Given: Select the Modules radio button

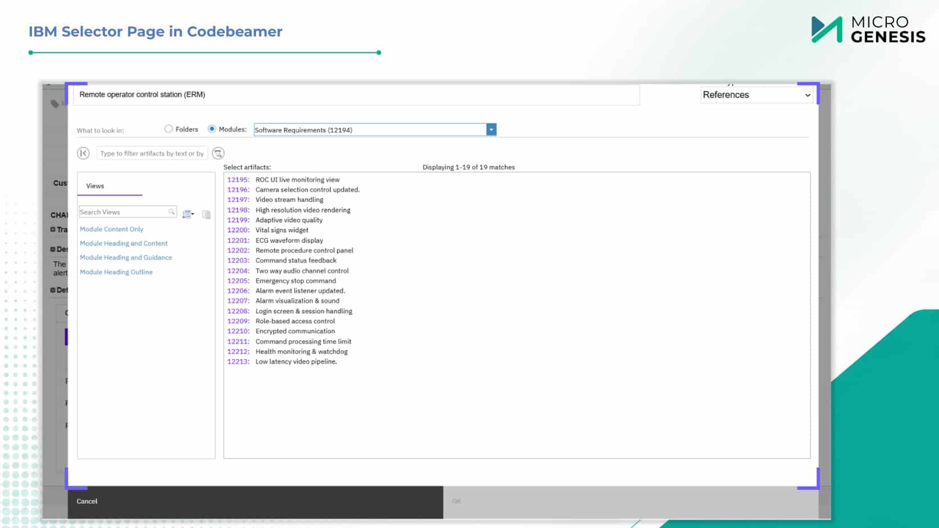Looking at the screenshot, I should (x=212, y=129).
